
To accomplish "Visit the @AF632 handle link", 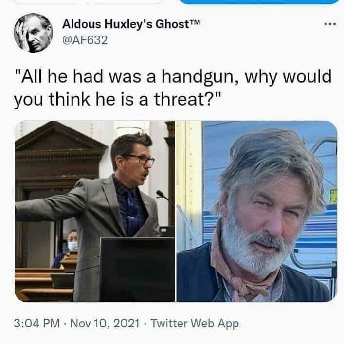I will [85, 40].
